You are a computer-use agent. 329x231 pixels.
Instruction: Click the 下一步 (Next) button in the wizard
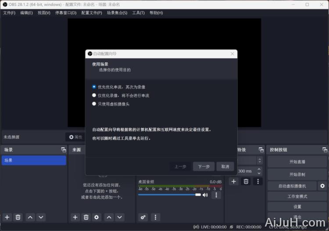click(x=204, y=167)
